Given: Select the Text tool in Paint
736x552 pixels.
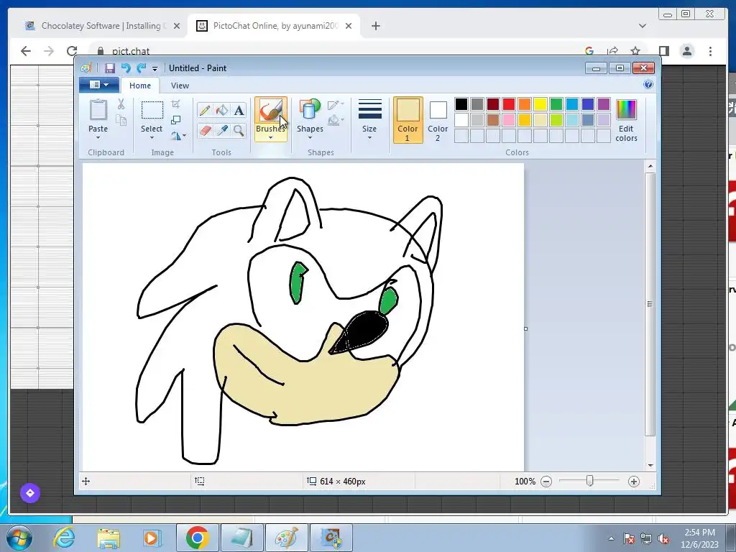Looking at the screenshot, I should [x=239, y=110].
